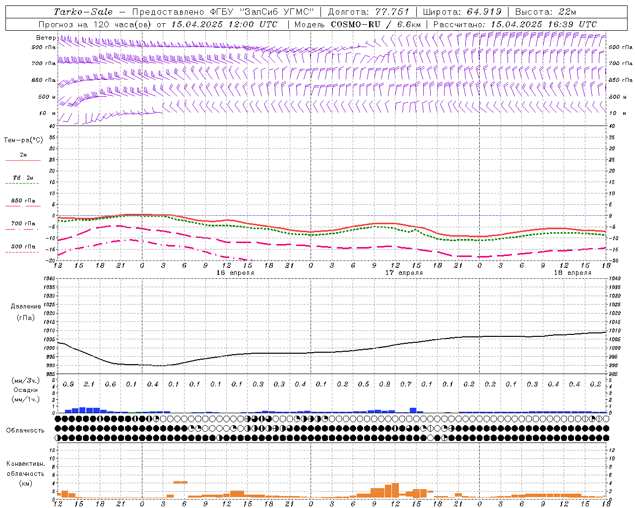This screenshot has height=508, width=635.
Task: Click the date label 18 апреля
Action: [x=572, y=273]
